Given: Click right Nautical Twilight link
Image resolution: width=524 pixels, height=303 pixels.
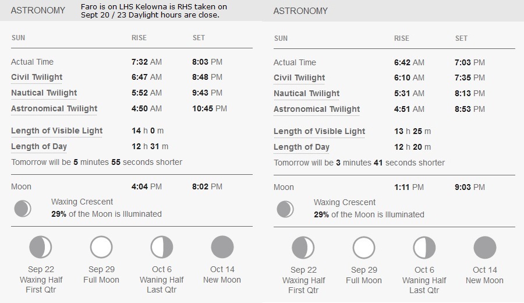Looking at the screenshot, I should tap(307, 94).
